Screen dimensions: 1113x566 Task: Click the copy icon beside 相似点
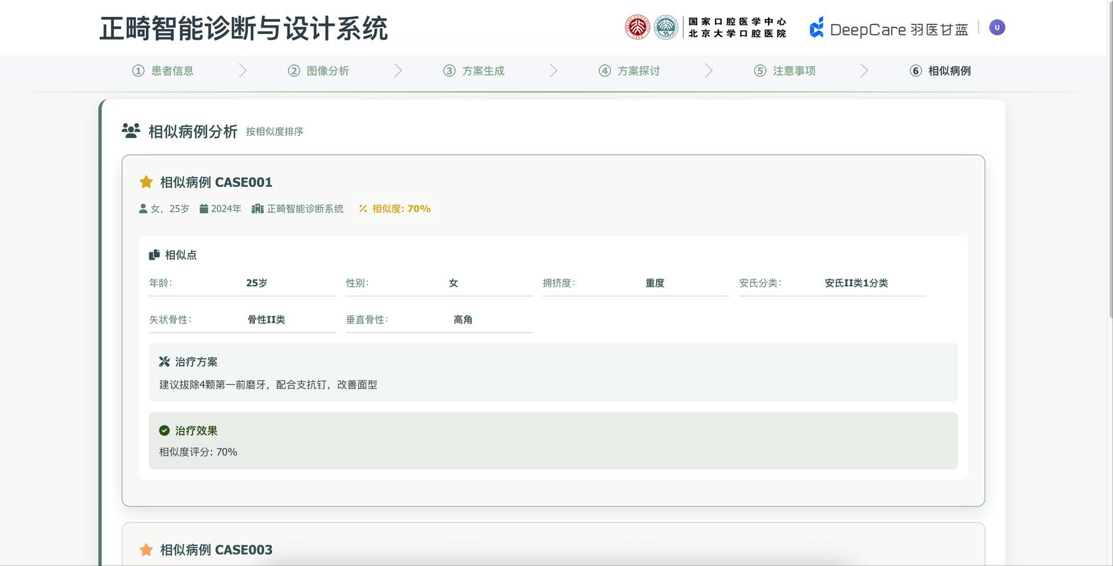point(154,255)
